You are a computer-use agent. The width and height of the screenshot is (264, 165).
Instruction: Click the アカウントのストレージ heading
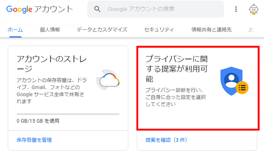52,64
